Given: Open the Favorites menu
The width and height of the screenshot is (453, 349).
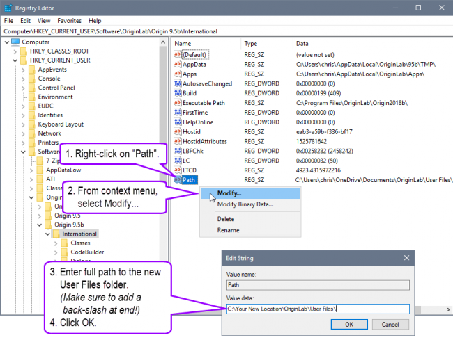Looking at the screenshot, I should pyautogui.click(x=69, y=21).
